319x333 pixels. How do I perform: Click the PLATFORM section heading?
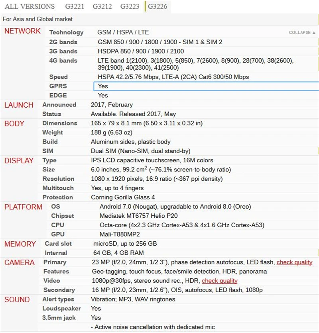click(23, 207)
